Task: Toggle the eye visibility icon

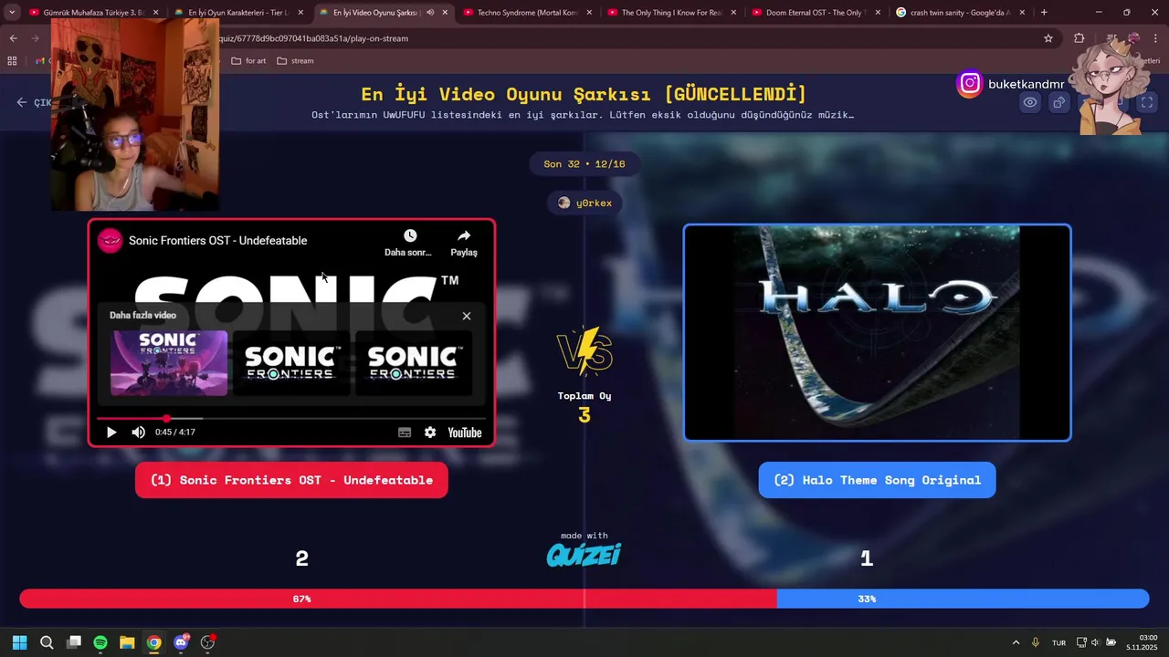Action: coord(1029,102)
